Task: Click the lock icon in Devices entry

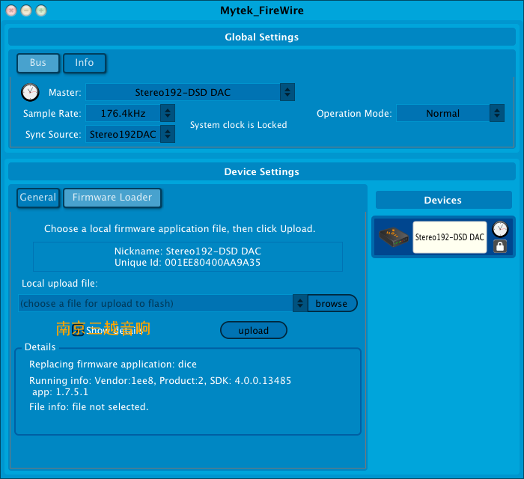Action: [500, 246]
